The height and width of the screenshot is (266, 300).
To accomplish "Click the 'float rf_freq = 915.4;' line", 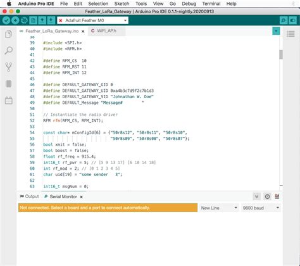I will pos(70,156).
